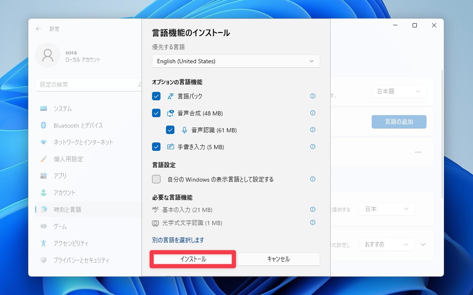The height and width of the screenshot is (295, 473).
Task: Click the language pack icon beside 言語パック
Action: click(x=171, y=97)
